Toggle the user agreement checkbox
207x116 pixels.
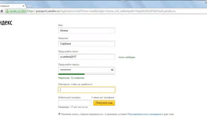(x=59, y=114)
